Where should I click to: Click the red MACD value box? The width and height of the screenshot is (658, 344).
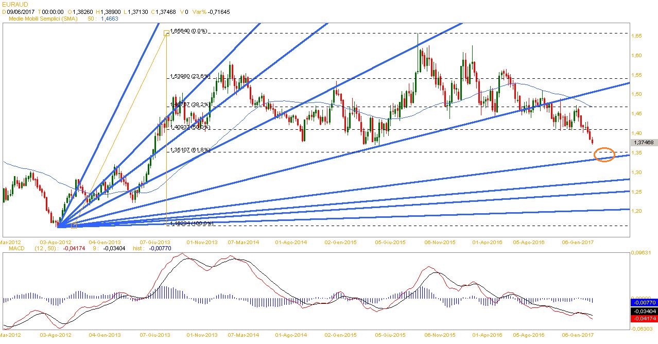click(x=644, y=319)
